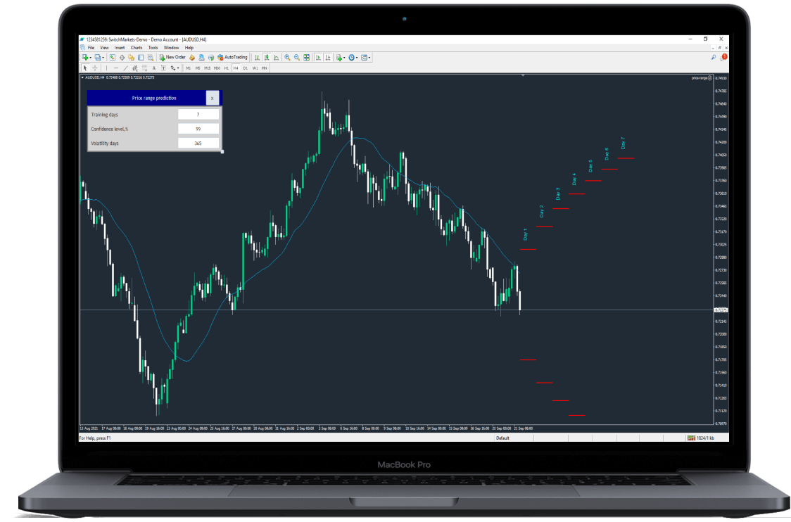The width and height of the screenshot is (791, 522).
Task: Click the Templates icon
Action: 365,58
